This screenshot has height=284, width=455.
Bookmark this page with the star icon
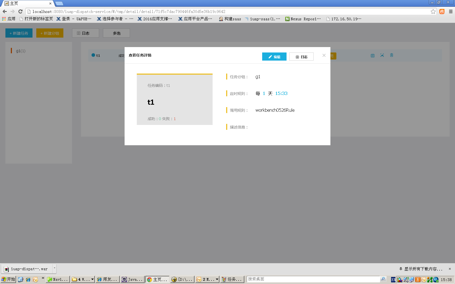[x=433, y=11]
